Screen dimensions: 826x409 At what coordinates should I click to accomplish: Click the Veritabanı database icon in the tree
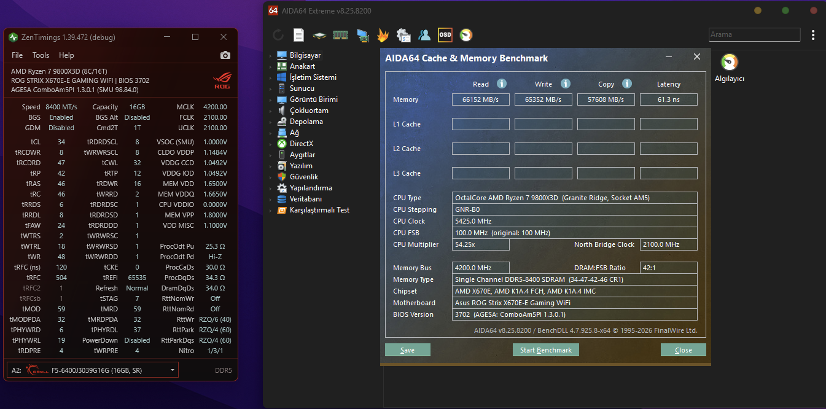pos(282,199)
